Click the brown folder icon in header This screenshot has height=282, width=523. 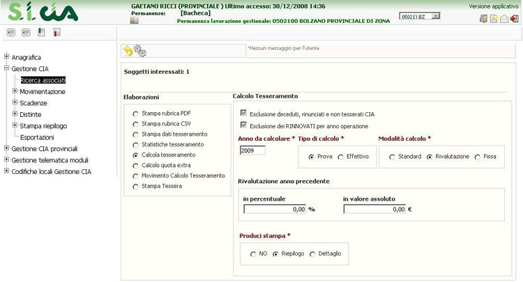tap(483, 19)
